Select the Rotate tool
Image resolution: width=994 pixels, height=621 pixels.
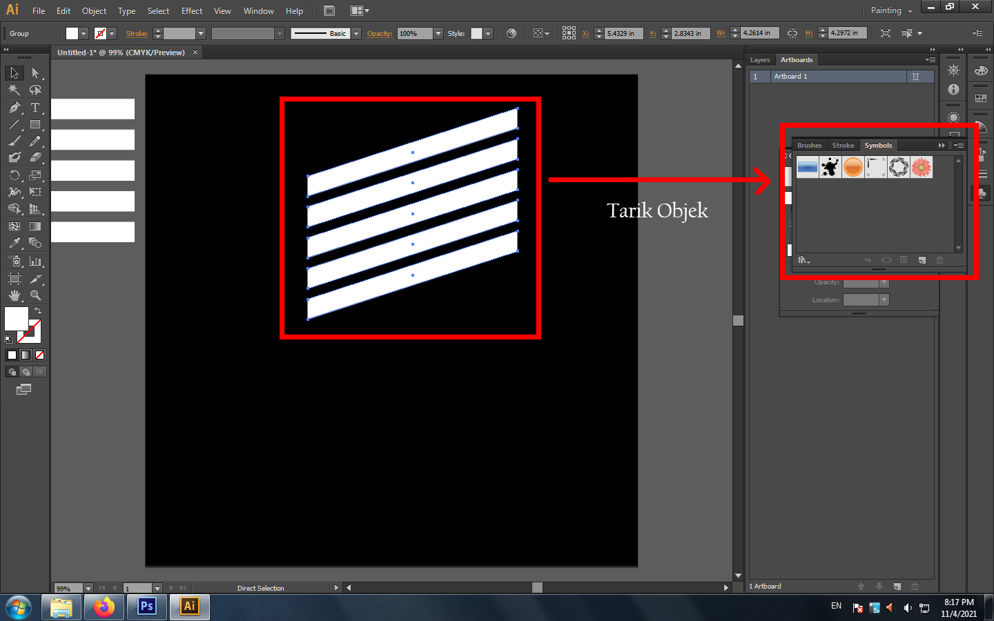coord(14,175)
